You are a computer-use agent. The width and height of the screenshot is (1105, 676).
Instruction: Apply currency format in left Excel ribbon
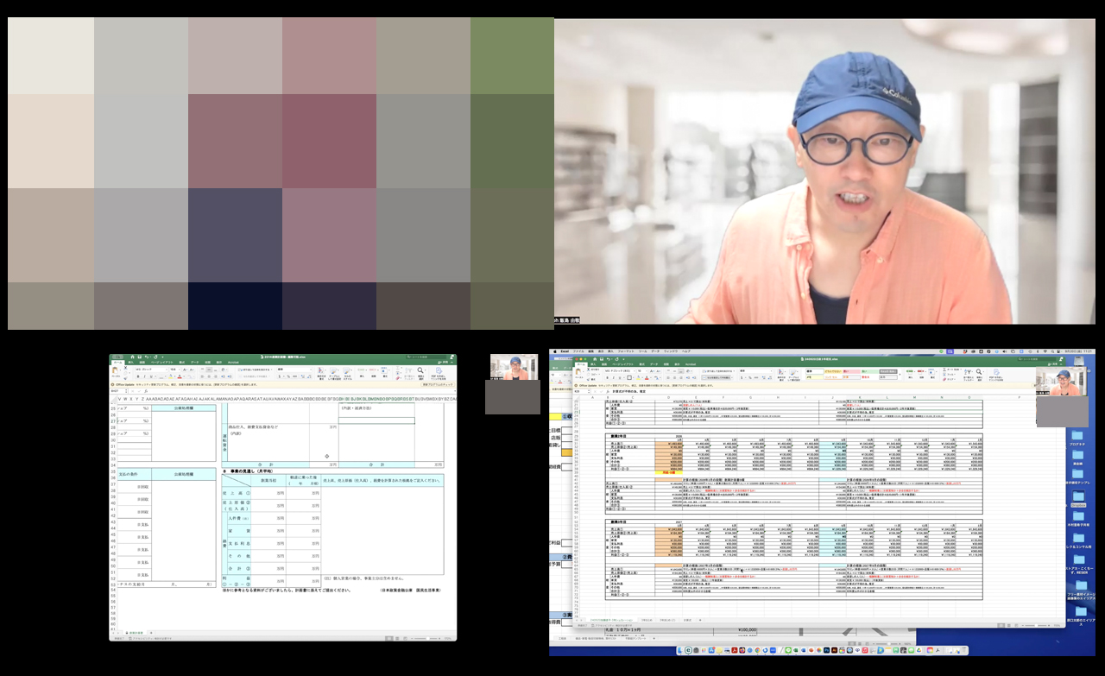(280, 376)
